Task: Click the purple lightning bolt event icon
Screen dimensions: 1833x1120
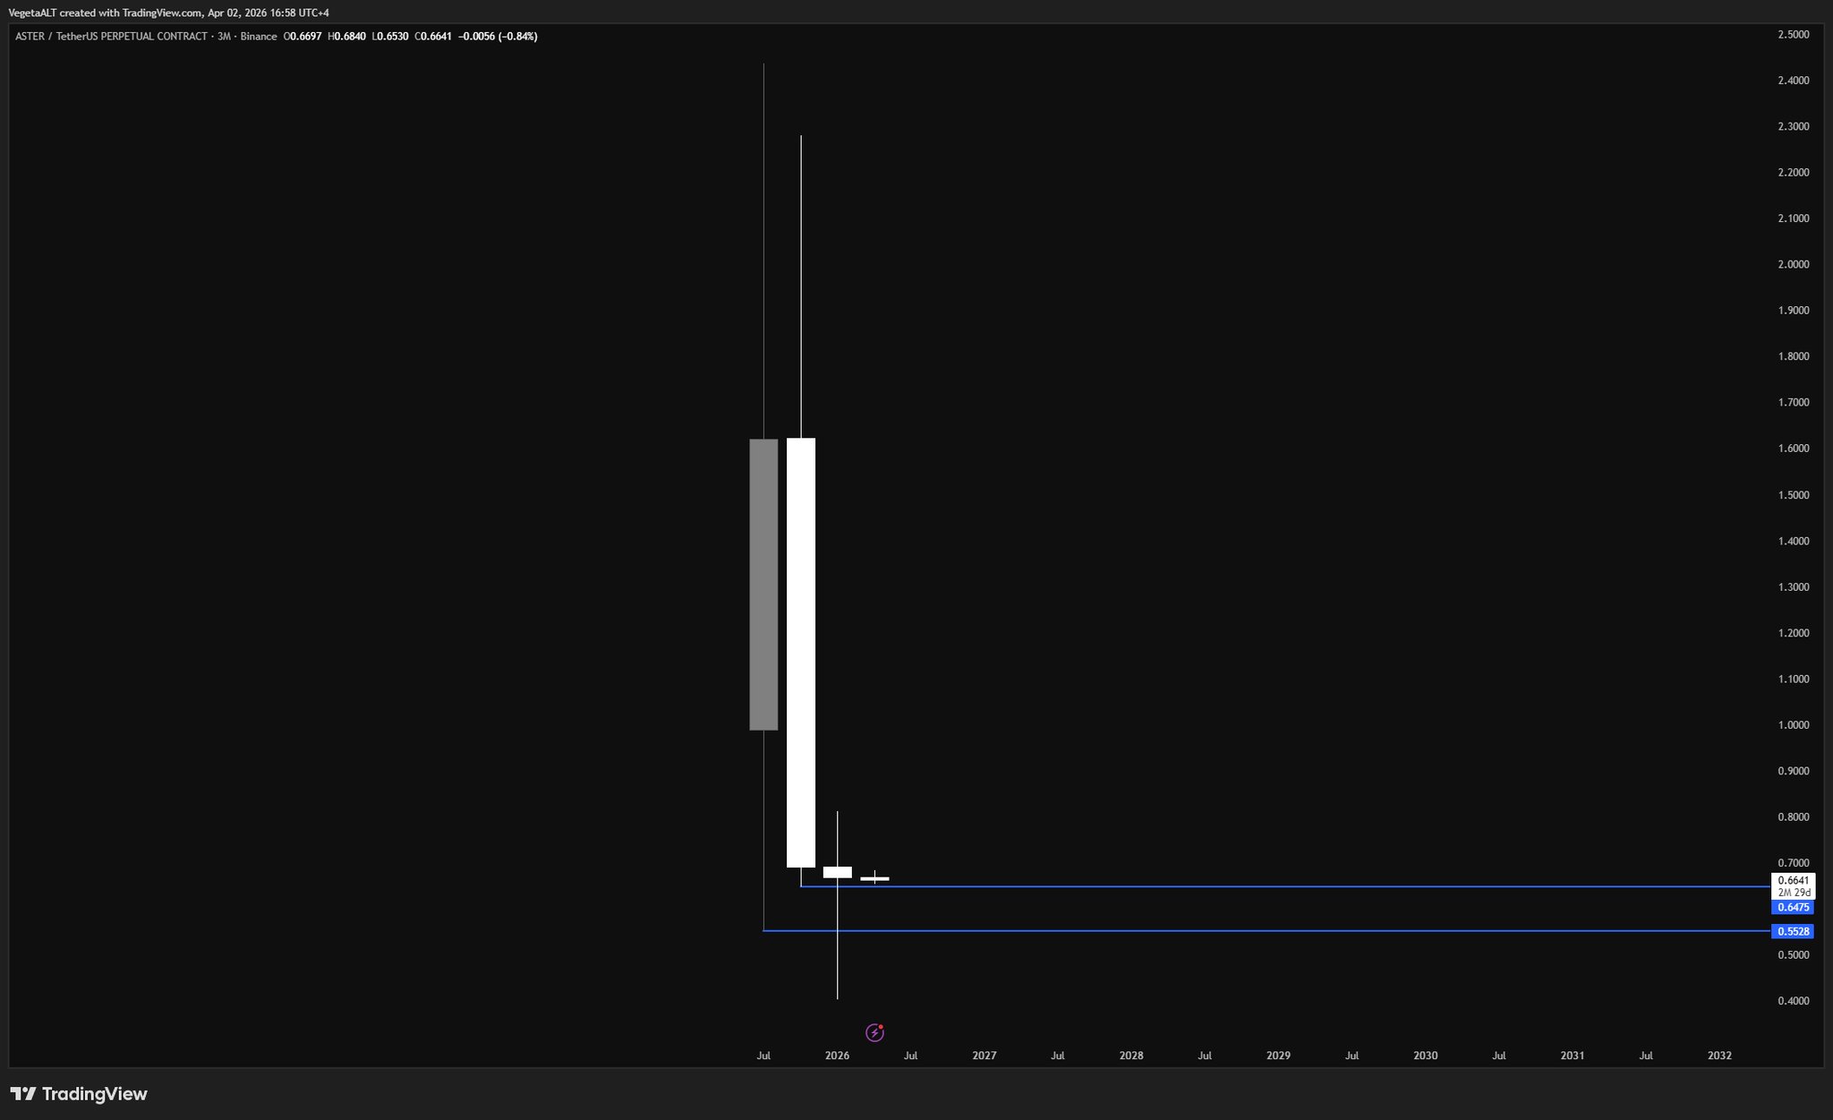Action: click(x=875, y=1033)
